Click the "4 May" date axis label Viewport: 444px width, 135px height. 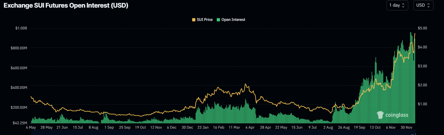[31, 128]
